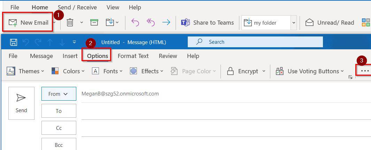This screenshot has height=150, width=371.
Task: Click the Next Item down arrow
Action: tap(62, 42)
